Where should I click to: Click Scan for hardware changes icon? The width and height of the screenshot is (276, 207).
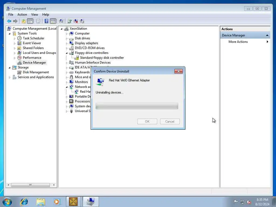tap(61, 21)
